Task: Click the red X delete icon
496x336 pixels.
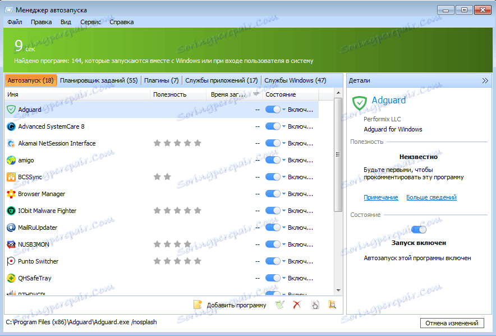Action: click(x=297, y=305)
